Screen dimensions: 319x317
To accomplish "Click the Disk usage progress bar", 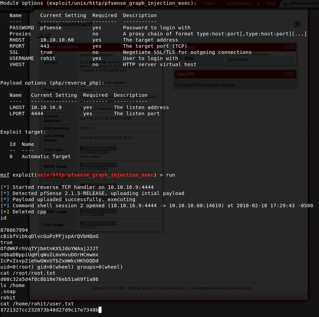I will pos(98,223).
